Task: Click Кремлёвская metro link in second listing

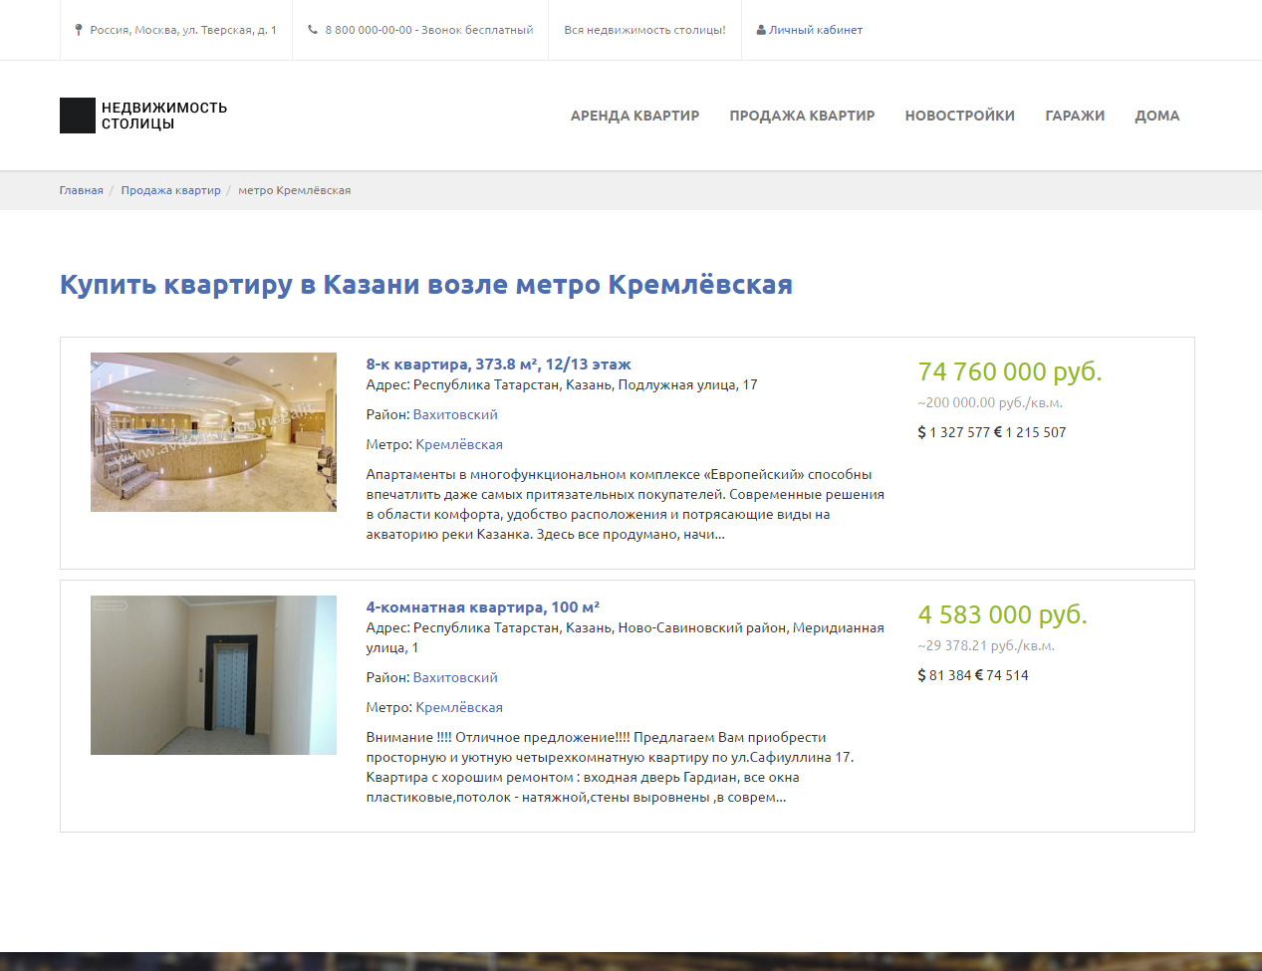Action: coord(459,707)
